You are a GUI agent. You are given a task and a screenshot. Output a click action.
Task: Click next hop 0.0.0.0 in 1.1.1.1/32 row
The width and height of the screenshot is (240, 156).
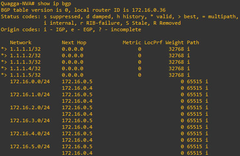pos(72,49)
